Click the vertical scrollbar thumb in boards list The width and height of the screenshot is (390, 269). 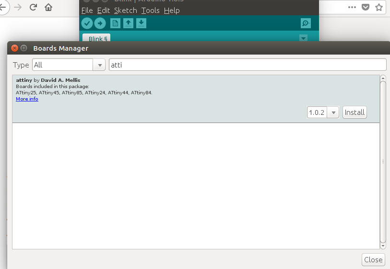click(x=383, y=162)
